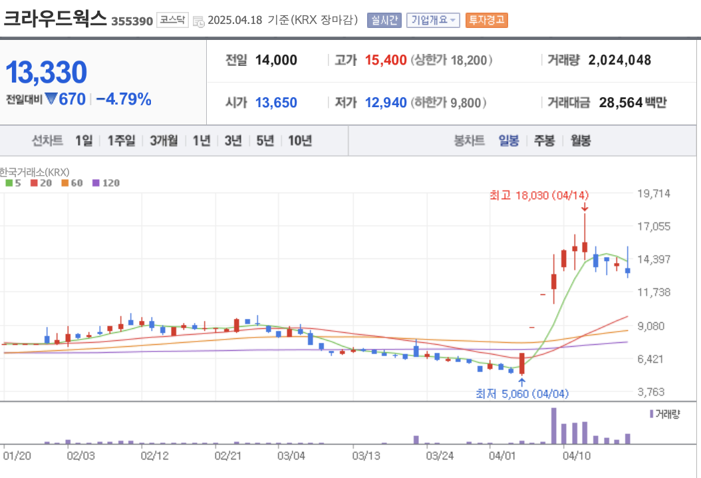This screenshot has height=478, width=701.
Task: Click the red arrow marking the 최고 price
Action: point(586,208)
